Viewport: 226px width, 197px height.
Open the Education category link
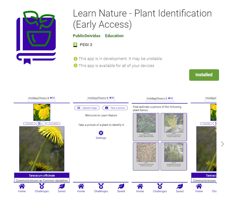114,36
